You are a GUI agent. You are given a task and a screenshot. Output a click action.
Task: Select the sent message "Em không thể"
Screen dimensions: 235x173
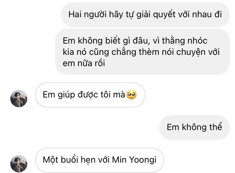coord(194,128)
